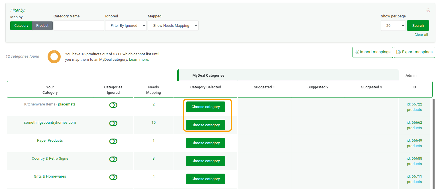This screenshot has width=438, height=189.
Task: Toggle ignored switch for Gifts & Homewares
Action: click(x=113, y=177)
